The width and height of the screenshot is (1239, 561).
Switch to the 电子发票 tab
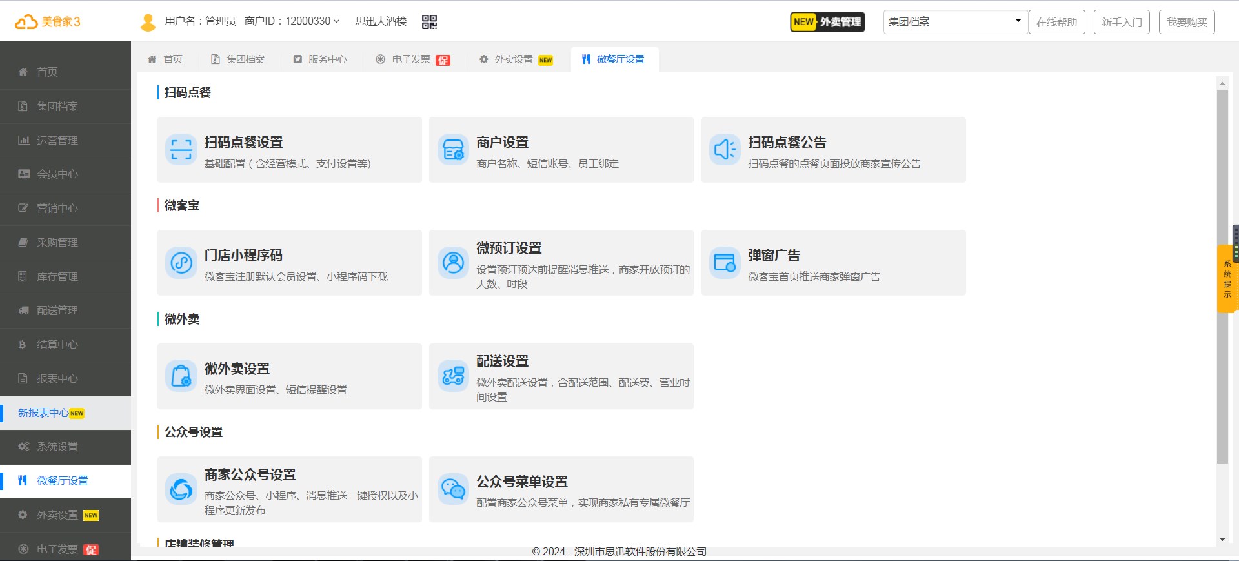pyautogui.click(x=412, y=59)
